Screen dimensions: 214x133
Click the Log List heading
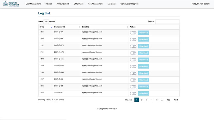(44, 13)
